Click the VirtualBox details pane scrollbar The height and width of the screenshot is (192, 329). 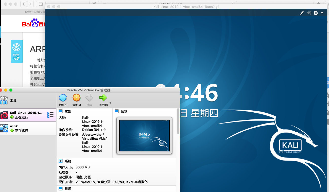(x=178, y=122)
